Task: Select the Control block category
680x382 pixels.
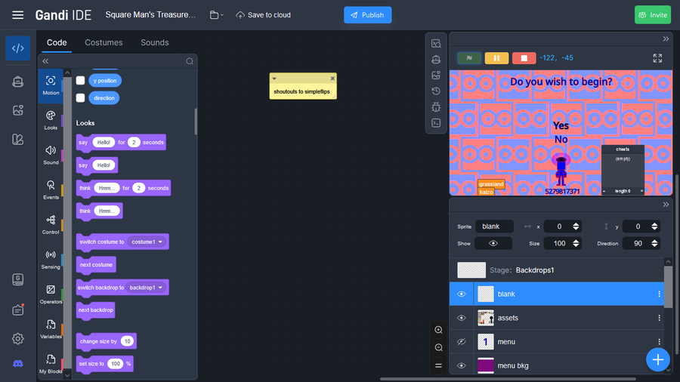Action: [51, 224]
